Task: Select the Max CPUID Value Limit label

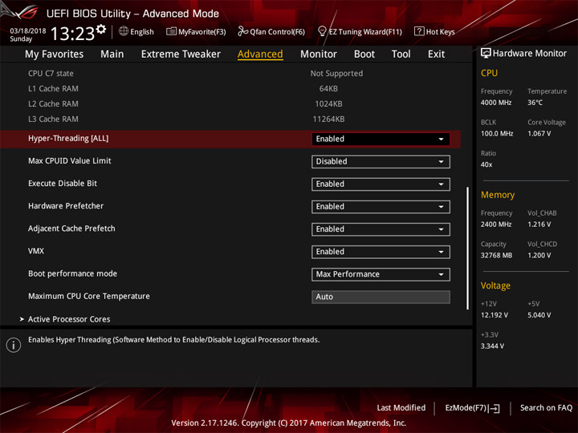Action: tap(70, 161)
